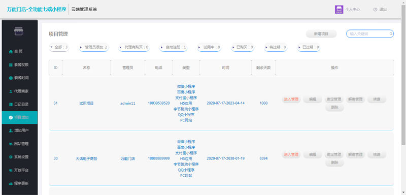Image resolution: width=406 pixels, height=195 pixels.
Task: Open 首页 in the sidebar
Action: [19, 51]
